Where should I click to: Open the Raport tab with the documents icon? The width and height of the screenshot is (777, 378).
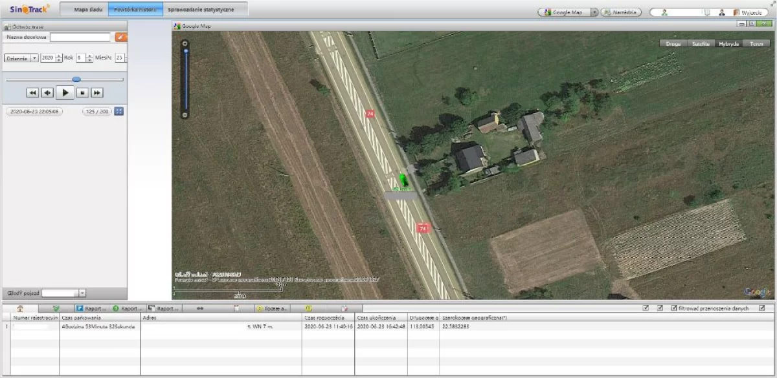click(164, 309)
